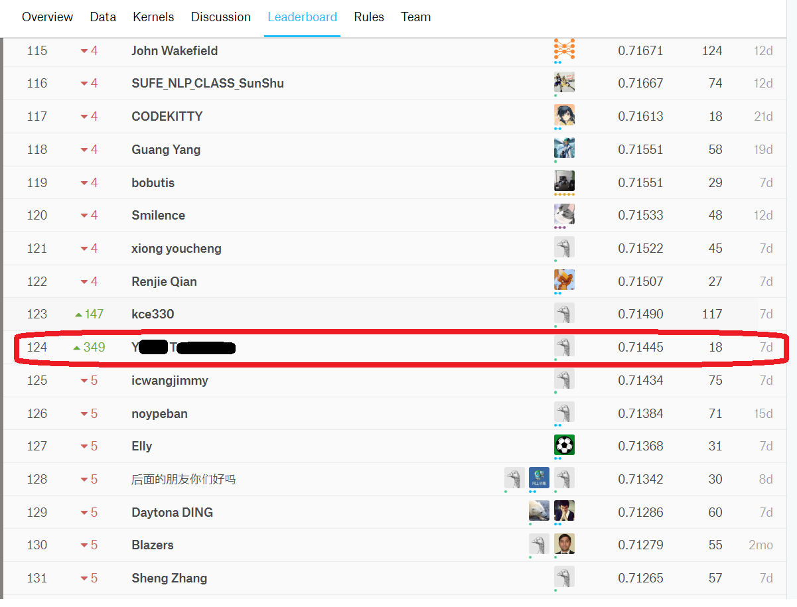
Task: Click SUFE_NLP_CLASS_SunShu's avatar
Action: click(564, 82)
